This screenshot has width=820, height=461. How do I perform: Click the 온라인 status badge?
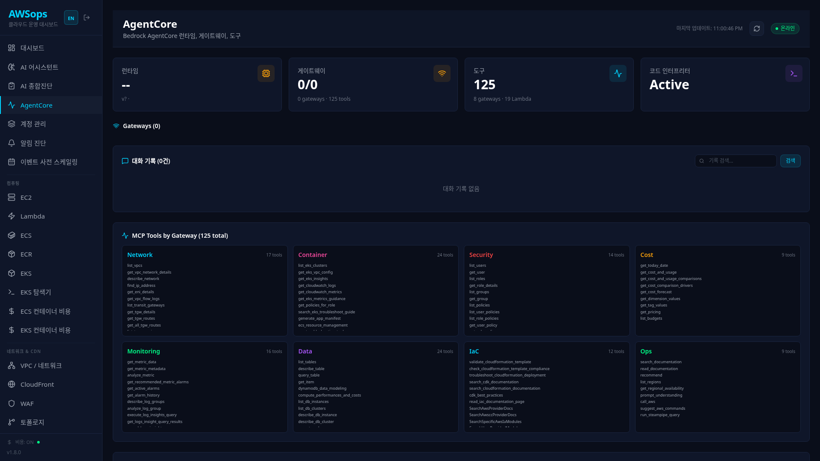[785, 29]
